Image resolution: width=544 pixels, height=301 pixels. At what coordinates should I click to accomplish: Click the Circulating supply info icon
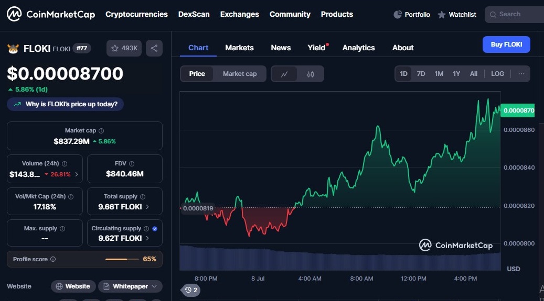146,229
